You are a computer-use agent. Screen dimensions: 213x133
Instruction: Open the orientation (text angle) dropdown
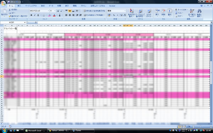(77, 11)
